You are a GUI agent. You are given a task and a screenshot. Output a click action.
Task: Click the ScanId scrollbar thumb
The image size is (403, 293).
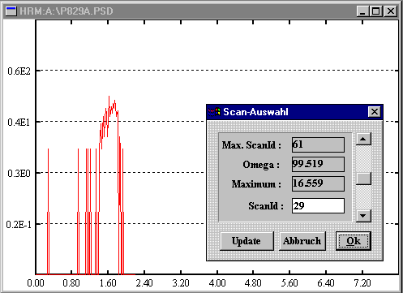(x=363, y=179)
